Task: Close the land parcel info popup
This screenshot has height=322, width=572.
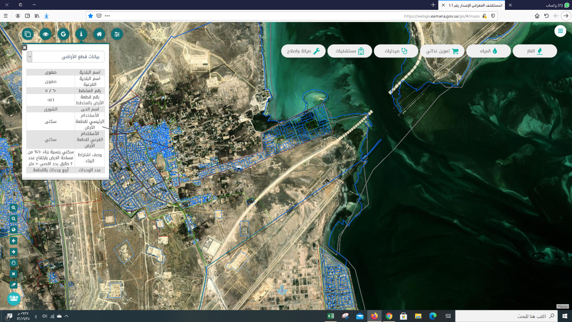Action: pyautogui.click(x=25, y=47)
